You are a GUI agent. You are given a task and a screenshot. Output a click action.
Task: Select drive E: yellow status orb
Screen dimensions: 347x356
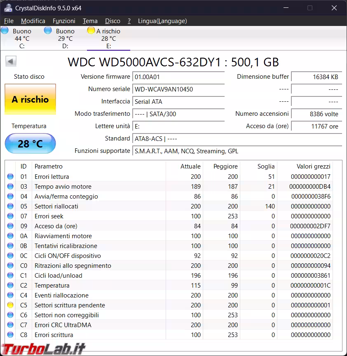(x=91, y=30)
